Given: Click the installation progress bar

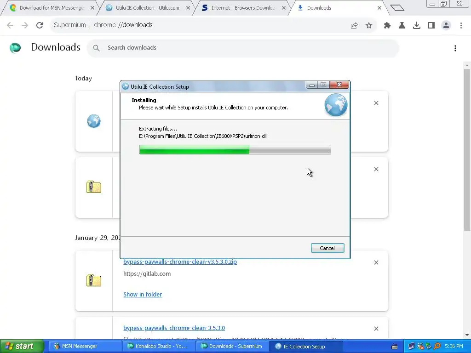Looking at the screenshot, I should [x=235, y=149].
